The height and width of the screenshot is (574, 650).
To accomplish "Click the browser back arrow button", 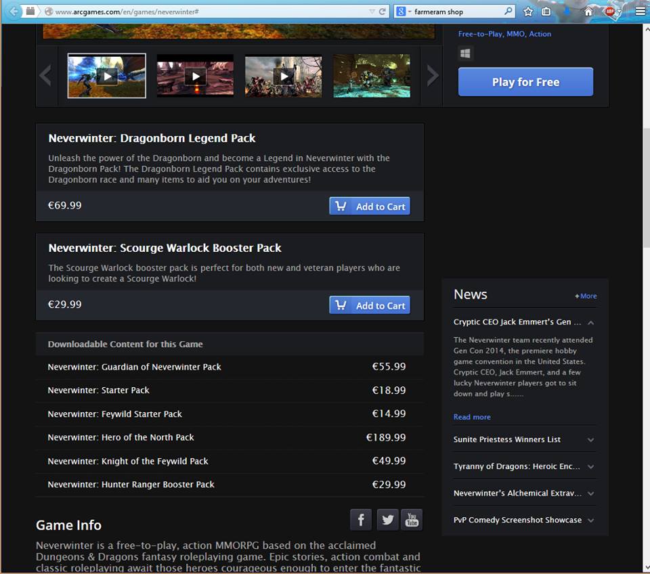I will 14,12.
